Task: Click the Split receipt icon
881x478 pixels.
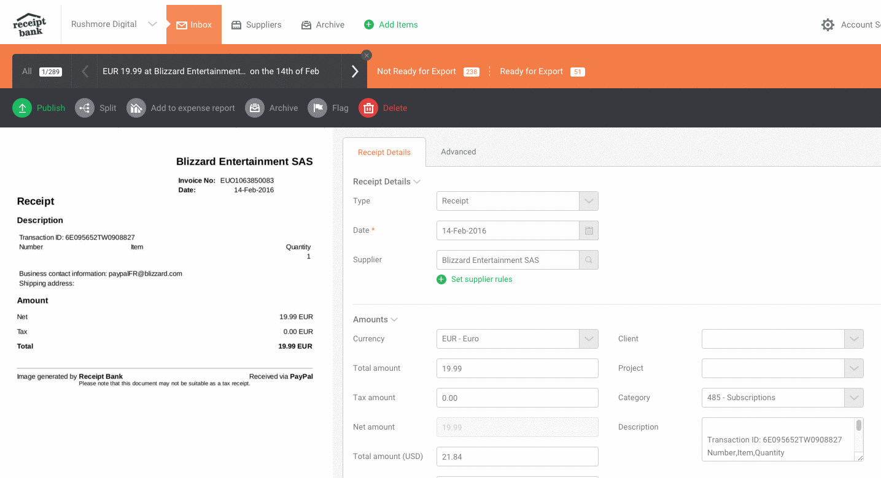Action: (x=85, y=108)
